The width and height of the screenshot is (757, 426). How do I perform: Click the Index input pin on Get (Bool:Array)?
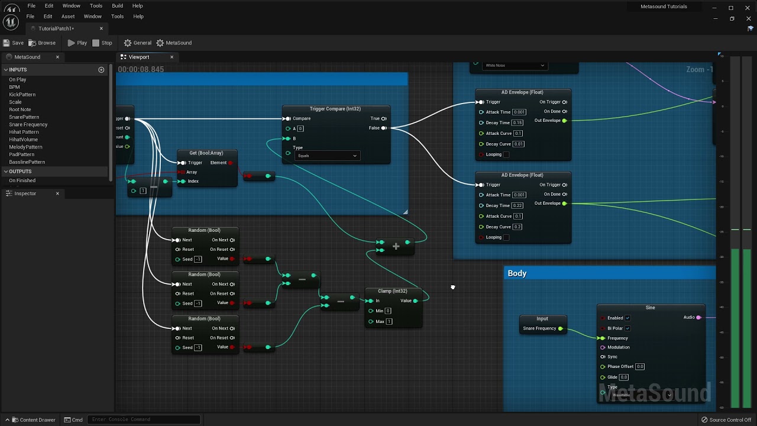tap(182, 181)
